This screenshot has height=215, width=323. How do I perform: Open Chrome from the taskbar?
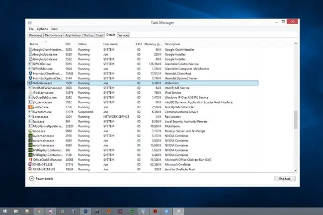point(39,211)
